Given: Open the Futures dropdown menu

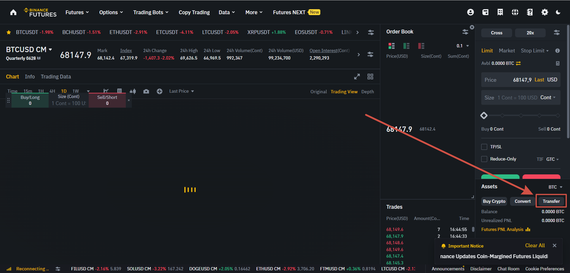Looking at the screenshot, I should 77,12.
